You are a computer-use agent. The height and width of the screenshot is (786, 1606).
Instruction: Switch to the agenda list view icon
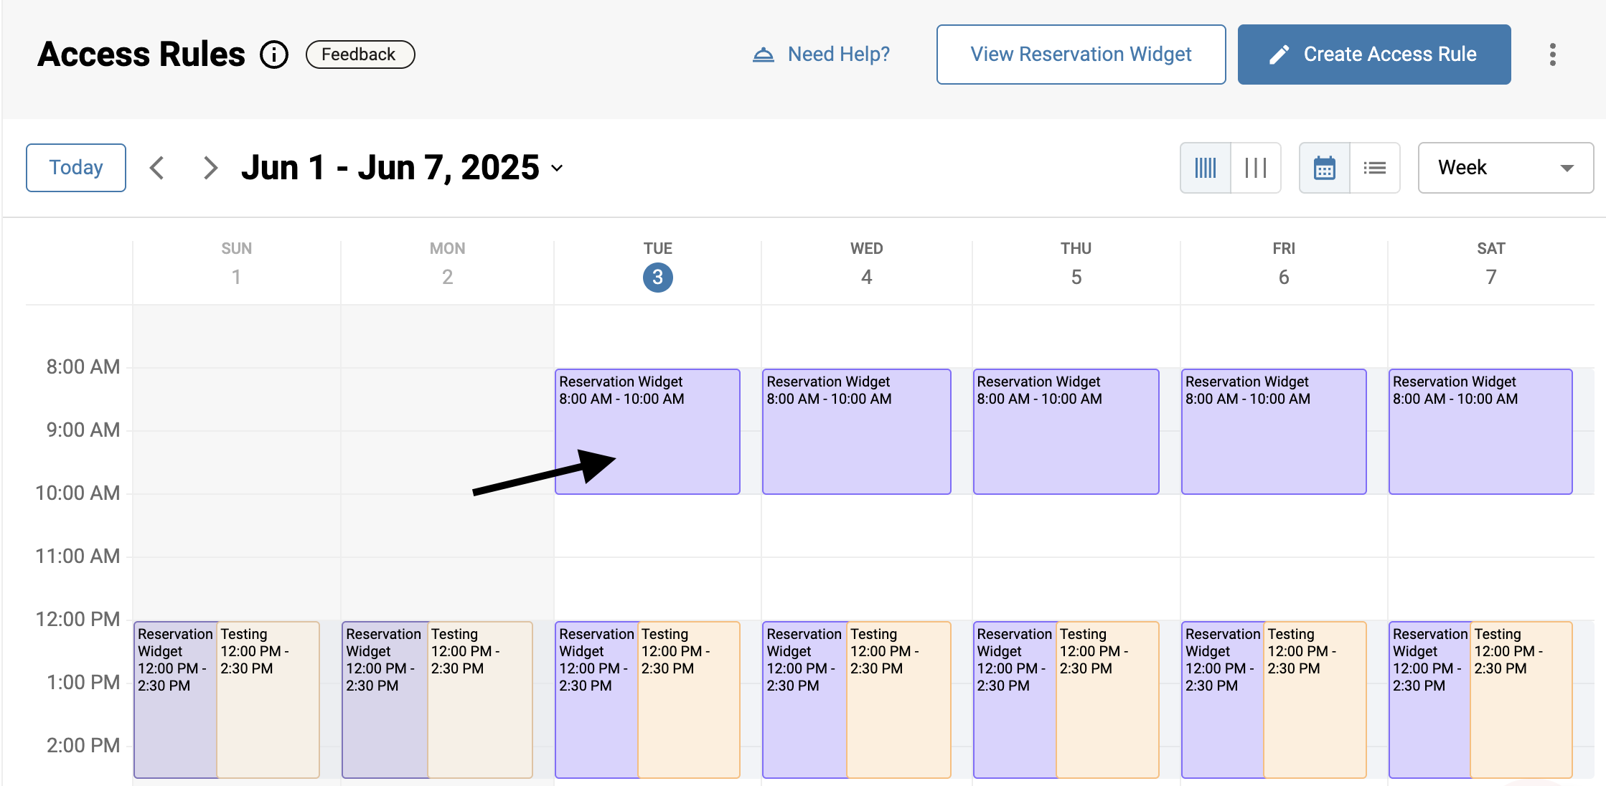1376,167
